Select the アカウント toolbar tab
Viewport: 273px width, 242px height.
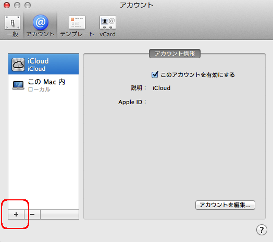41,26
